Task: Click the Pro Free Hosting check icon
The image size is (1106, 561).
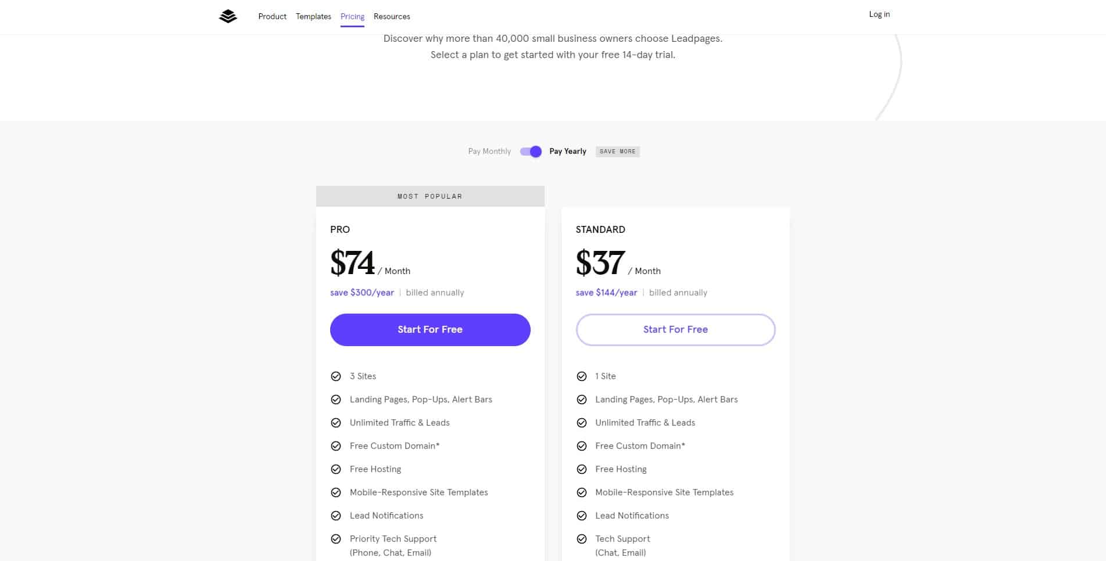Action: click(336, 469)
